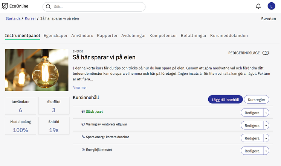Screen dimensions: 281x166
Task: Click the search magnifier icon
Action: click(49, 7)
